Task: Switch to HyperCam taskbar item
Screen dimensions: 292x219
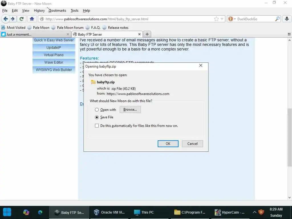Action: pos(230,212)
